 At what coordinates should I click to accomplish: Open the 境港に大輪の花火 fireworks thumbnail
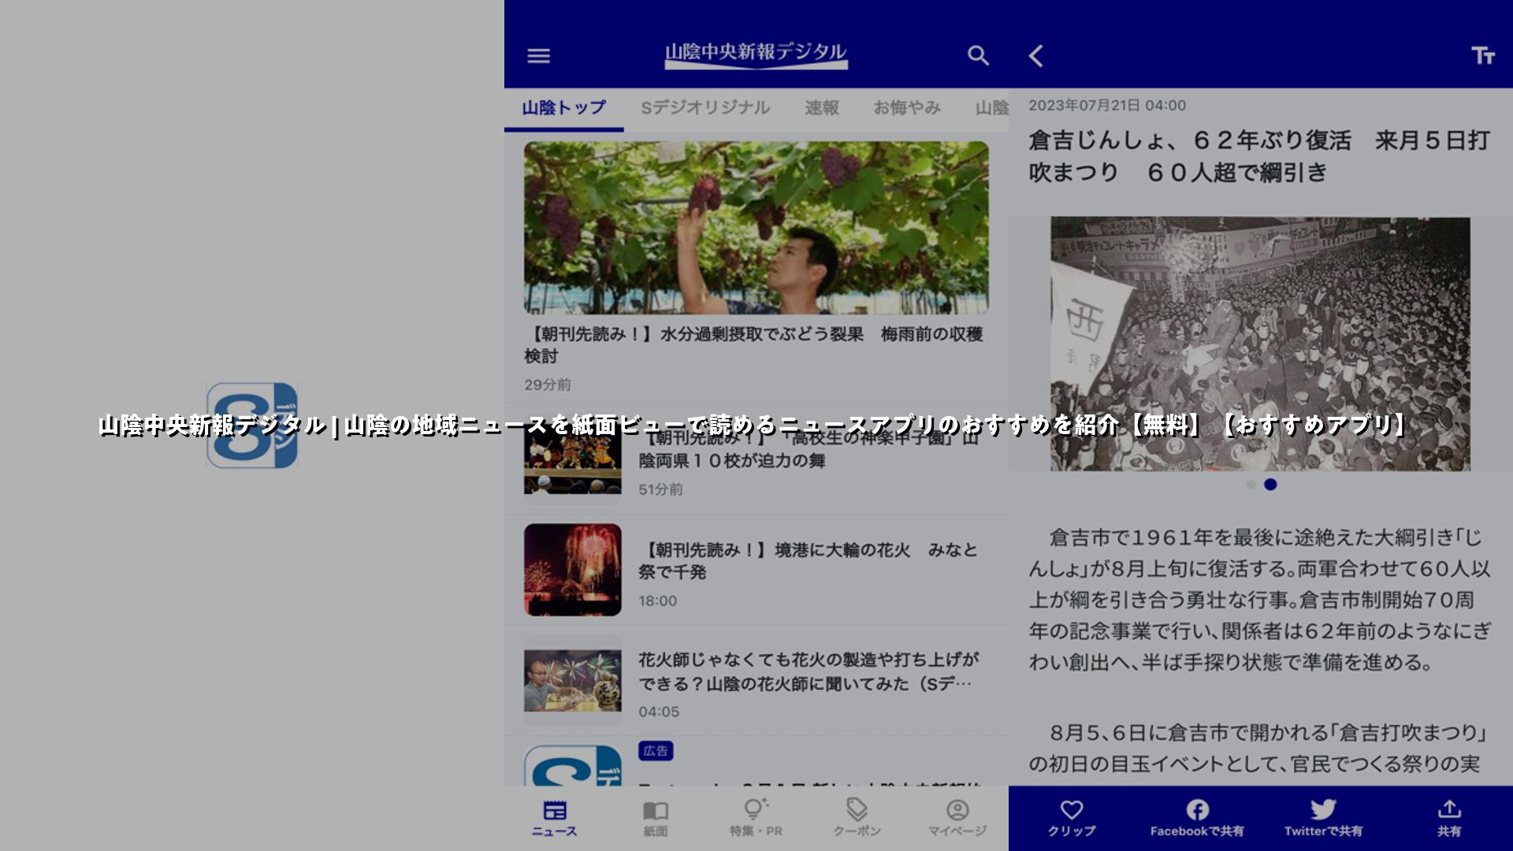click(x=573, y=570)
